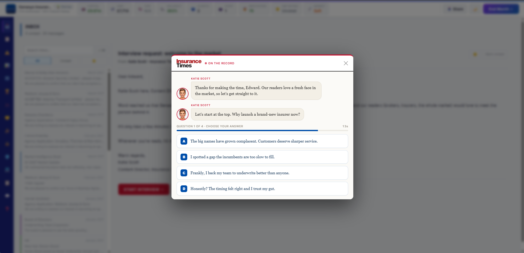The width and height of the screenshot is (524, 253).
Task: Click the blue letter B badge
Action: 184,157
